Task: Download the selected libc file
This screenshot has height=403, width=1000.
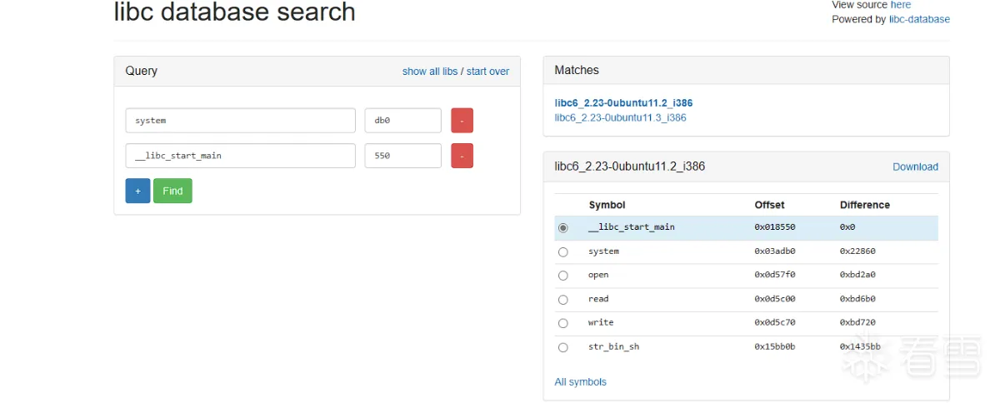Action: pos(915,167)
